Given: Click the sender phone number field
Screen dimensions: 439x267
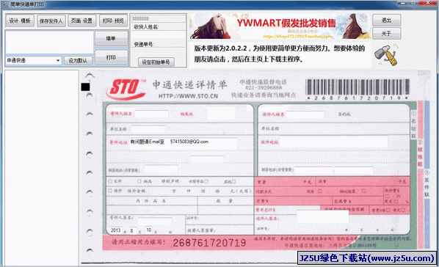Looking at the screenshot, I should click(x=161, y=169).
